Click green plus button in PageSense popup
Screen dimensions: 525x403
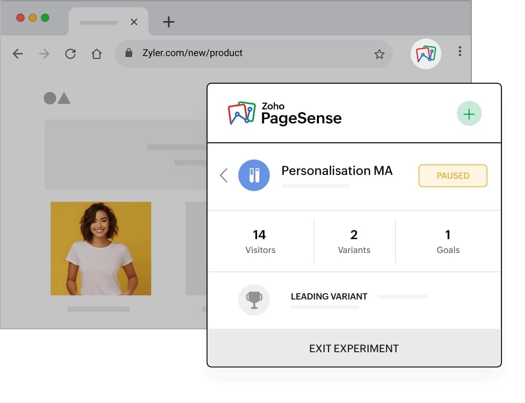point(469,114)
